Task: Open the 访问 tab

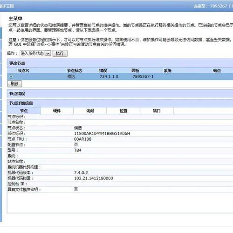Action: 90,111
